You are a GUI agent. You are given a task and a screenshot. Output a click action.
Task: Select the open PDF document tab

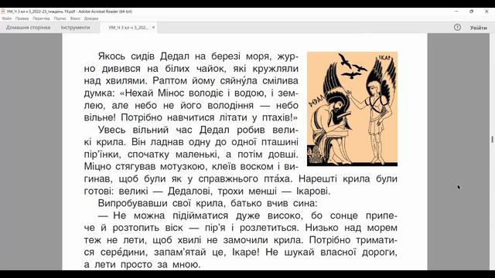tap(128, 28)
